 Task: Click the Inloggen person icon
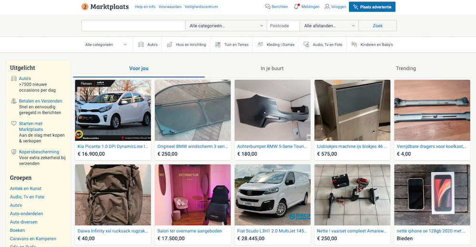click(327, 7)
